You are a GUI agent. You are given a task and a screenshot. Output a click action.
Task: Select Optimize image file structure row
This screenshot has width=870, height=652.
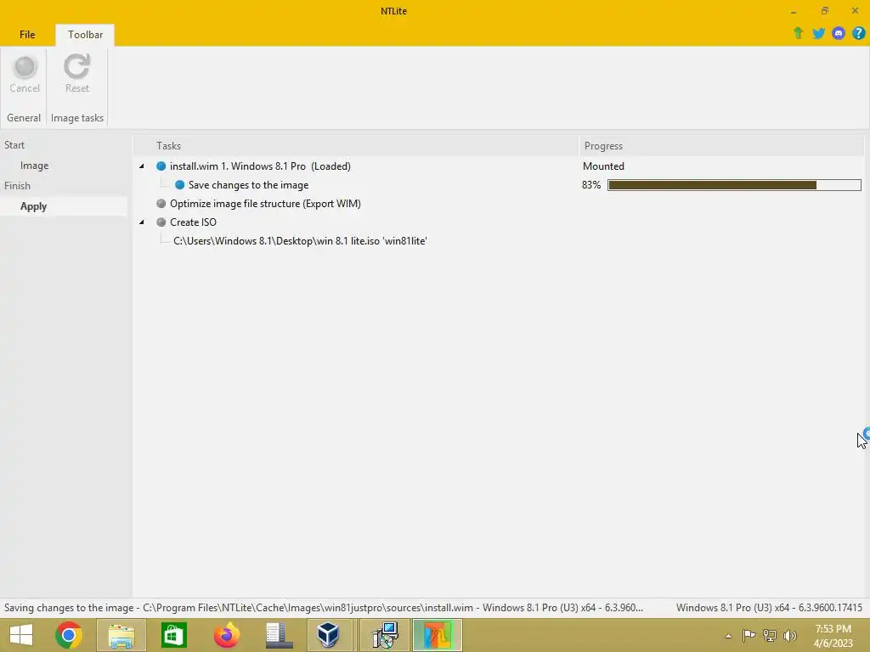coord(265,204)
